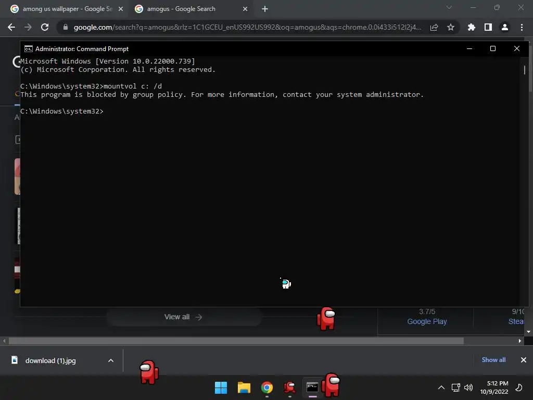Click the Command Prompt vertical scrollbar thumb
This screenshot has height=400, width=533.
tap(525, 70)
